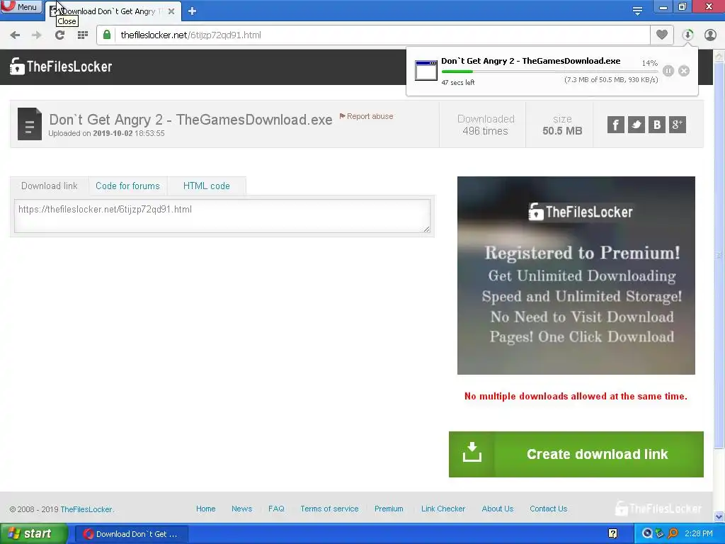Pause the current download
Image resolution: width=725 pixels, height=544 pixels.
668,71
